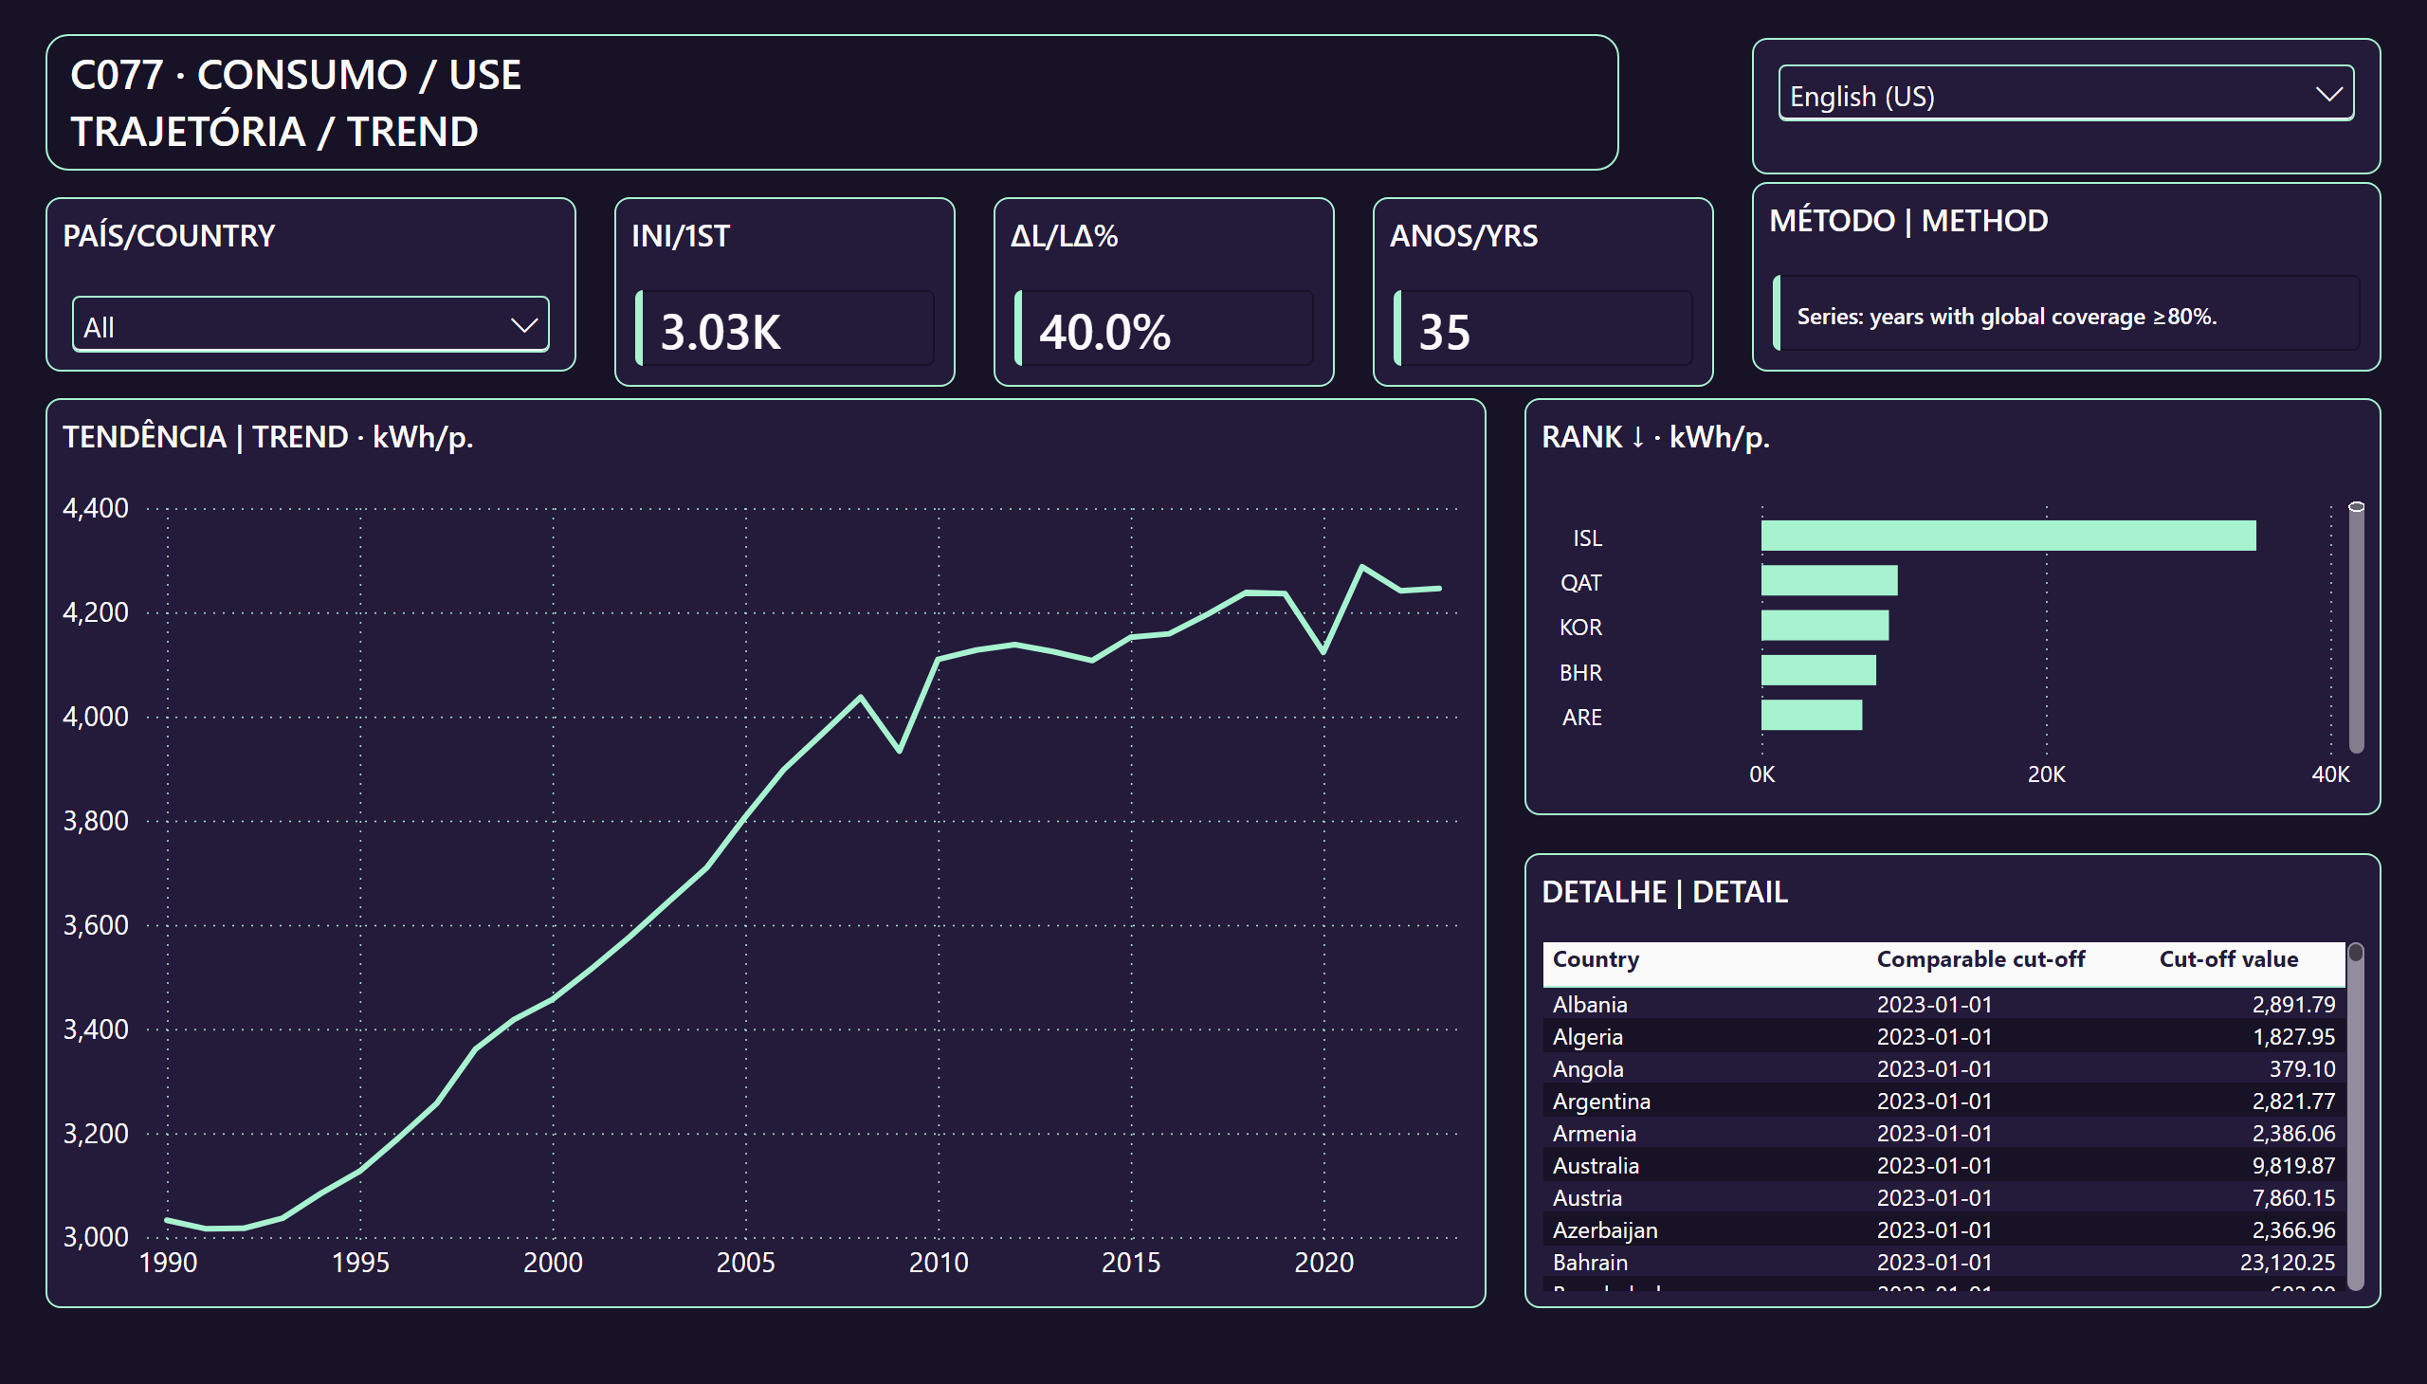The width and height of the screenshot is (2427, 1384).
Task: Click the detail table vertical scrollbar
Action: coord(2355,1116)
